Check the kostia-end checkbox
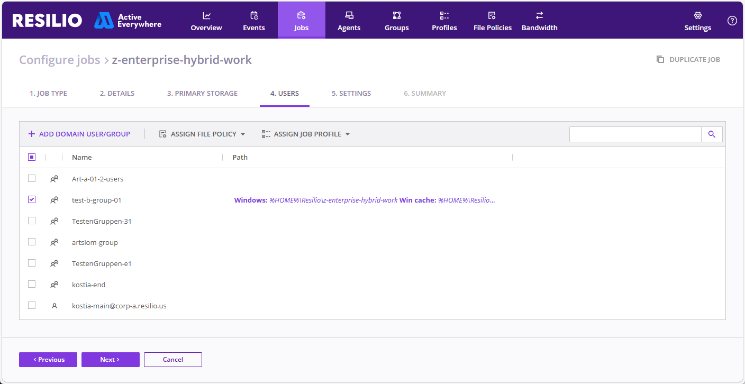This screenshot has height=384, width=745. click(32, 284)
